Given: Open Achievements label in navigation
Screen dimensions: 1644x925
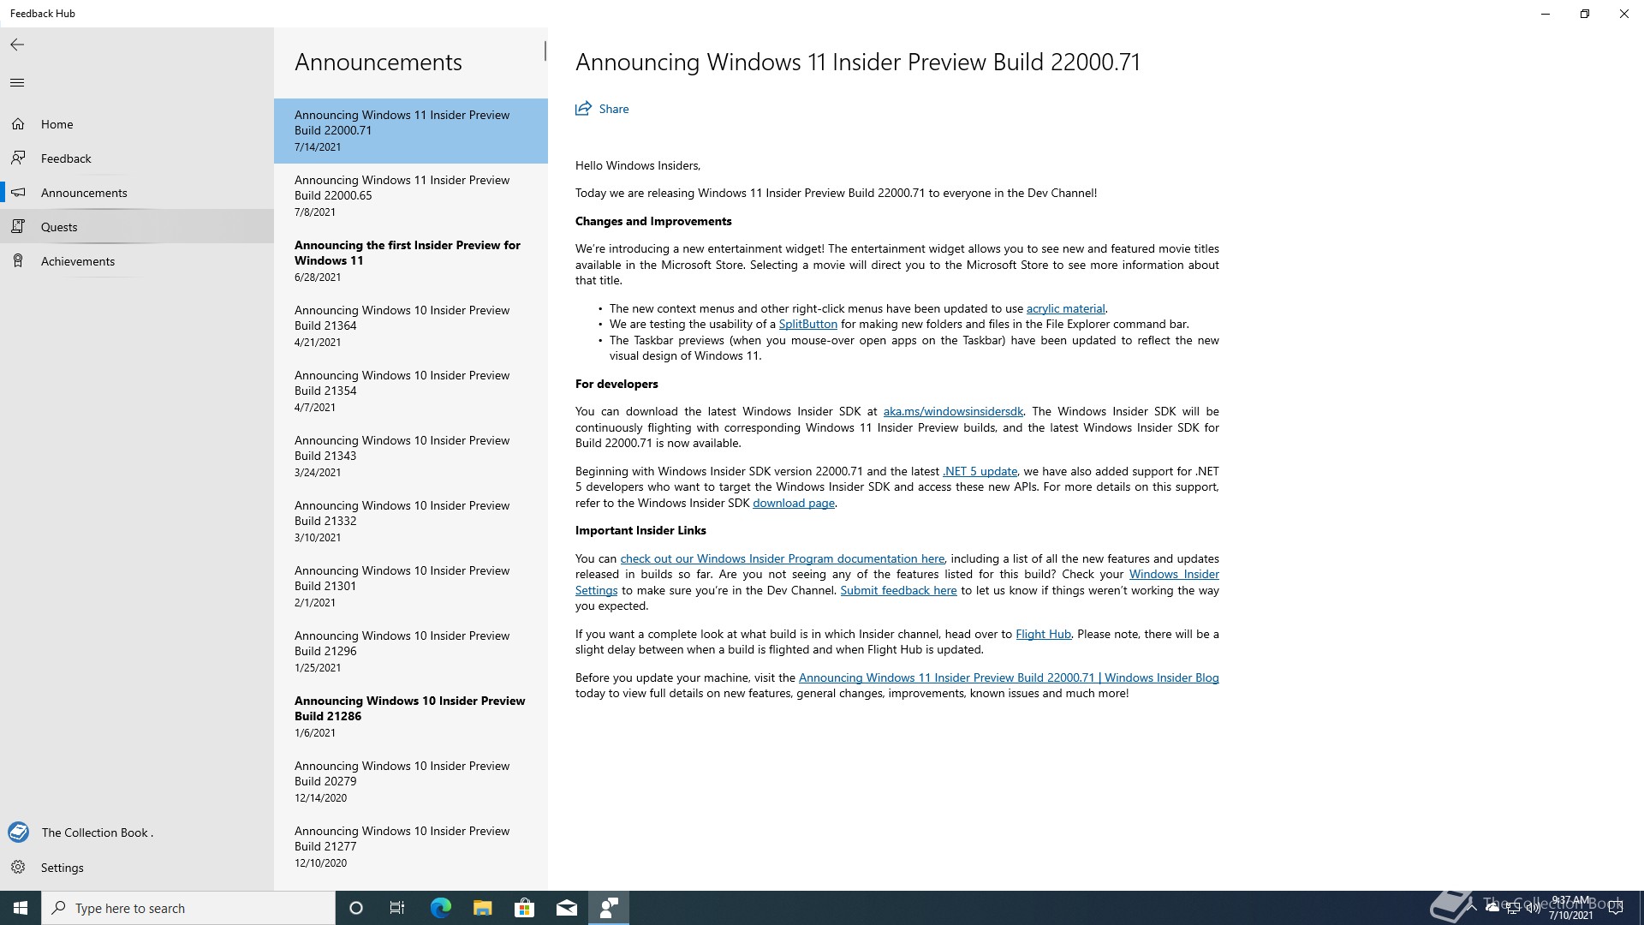Looking at the screenshot, I should [78, 261].
